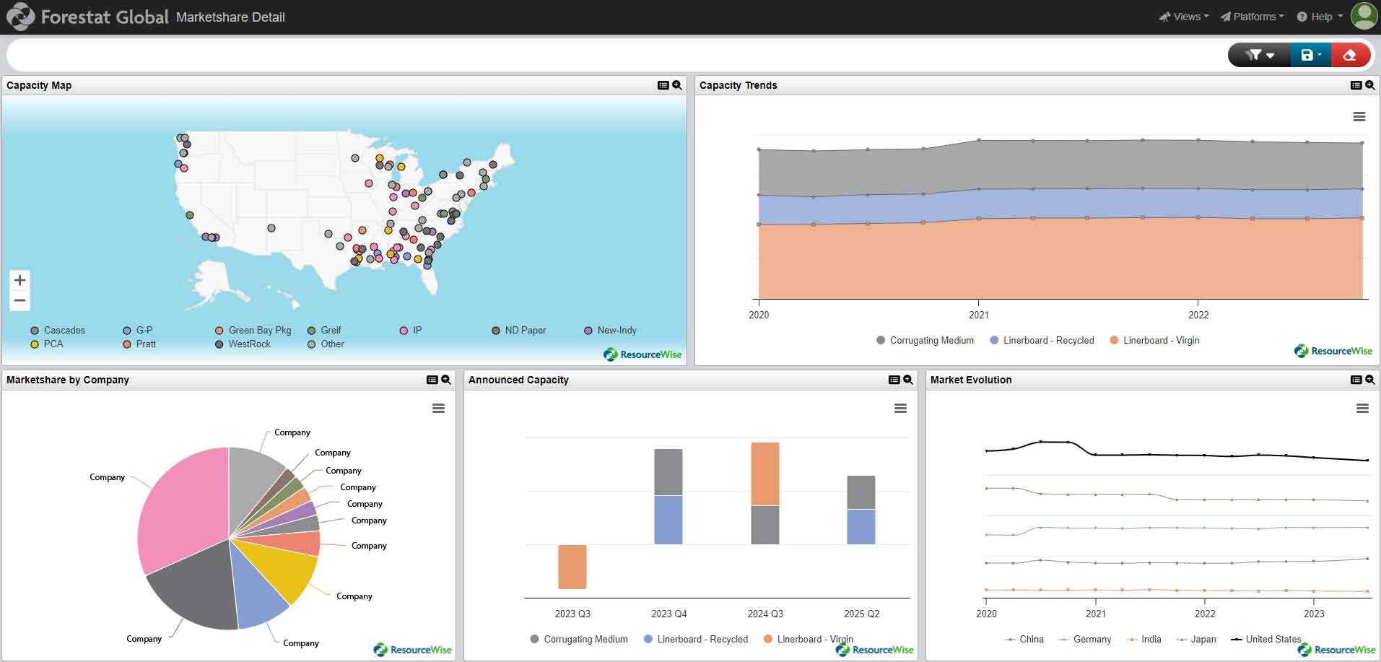1381x662 pixels.
Task: Toggle the Pratt map legend entry
Action: point(139,344)
